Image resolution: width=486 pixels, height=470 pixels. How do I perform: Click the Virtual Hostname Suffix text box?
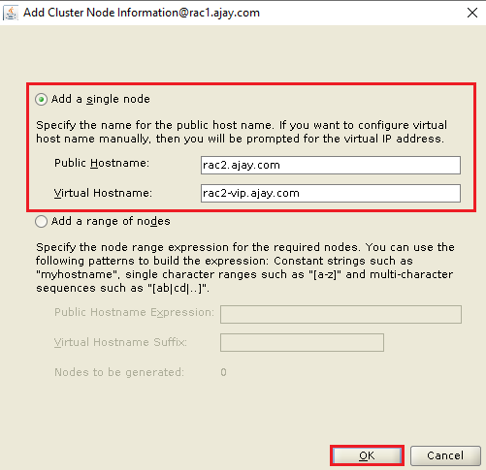click(302, 342)
